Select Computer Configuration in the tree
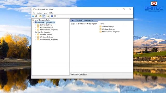Image resolution: width=166 pixels, height=93 pixels. click(46, 22)
